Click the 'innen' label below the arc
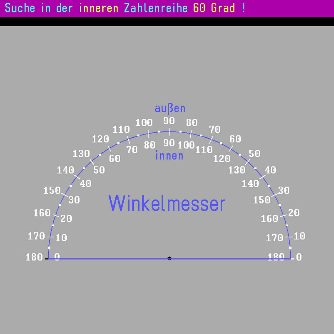 click(x=169, y=156)
